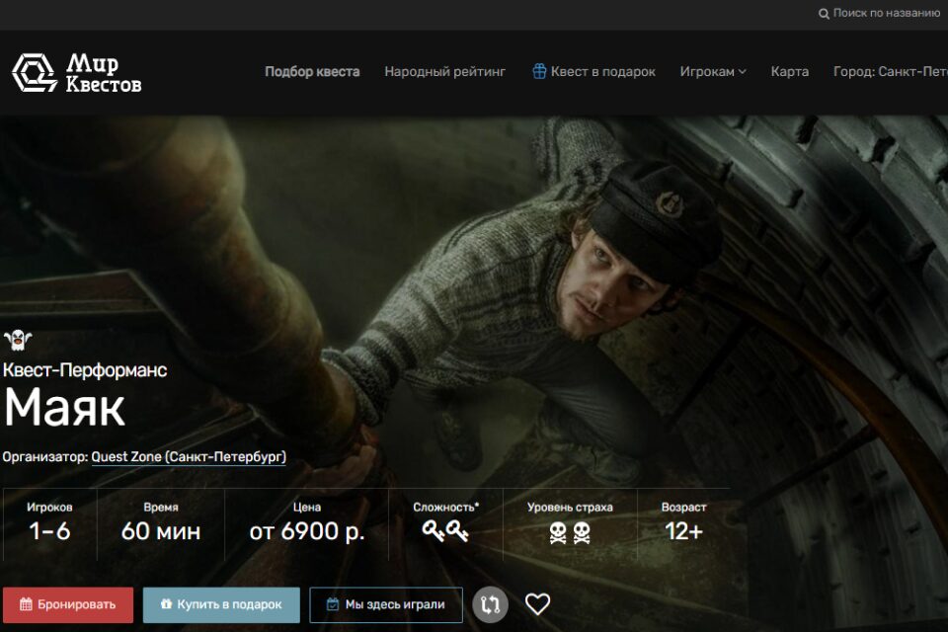The image size is (948, 632).
Task: Click the 12+ age rating value
Action: point(683,531)
